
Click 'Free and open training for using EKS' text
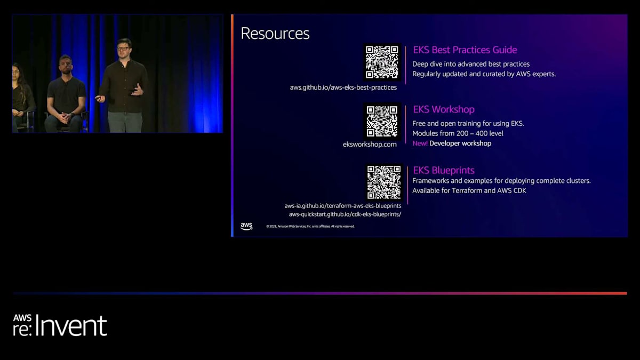click(468, 123)
